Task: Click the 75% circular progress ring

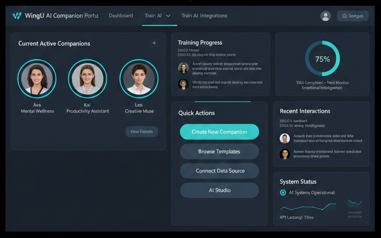Action: tap(322, 59)
